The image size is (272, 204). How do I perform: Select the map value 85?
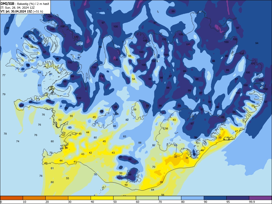pyautogui.click(x=70, y=128)
